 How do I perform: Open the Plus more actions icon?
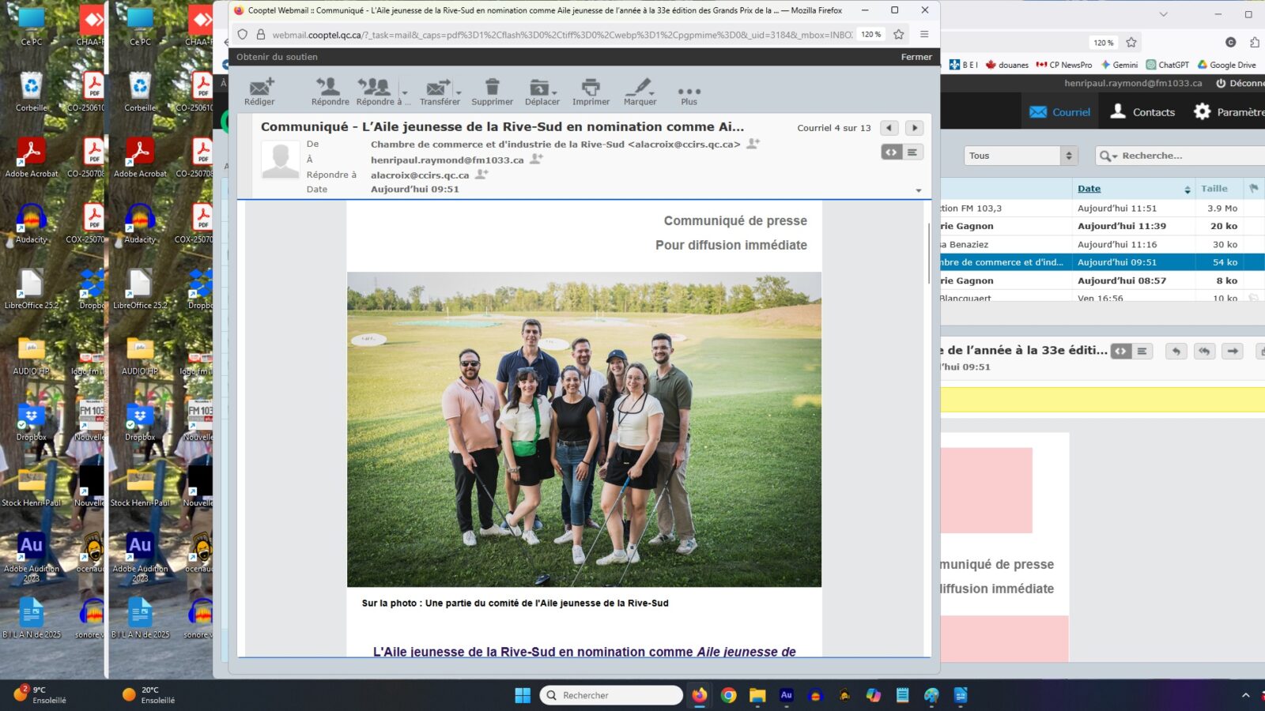pos(689,92)
